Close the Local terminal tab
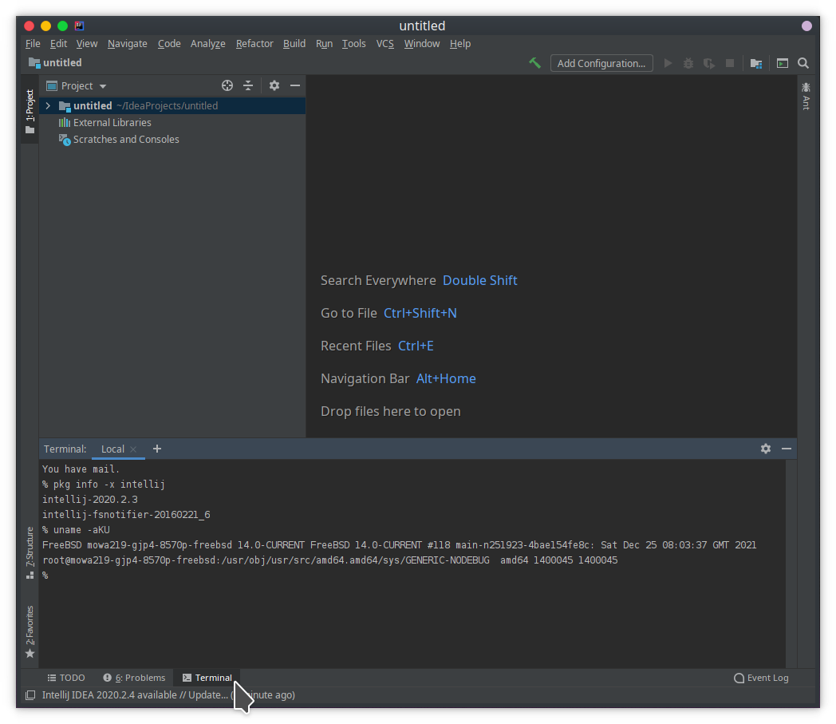This screenshot has height=724, width=836. click(x=133, y=449)
